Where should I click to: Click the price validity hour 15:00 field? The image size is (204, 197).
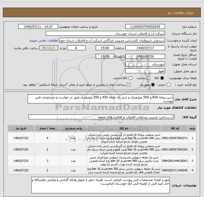[105, 56]
